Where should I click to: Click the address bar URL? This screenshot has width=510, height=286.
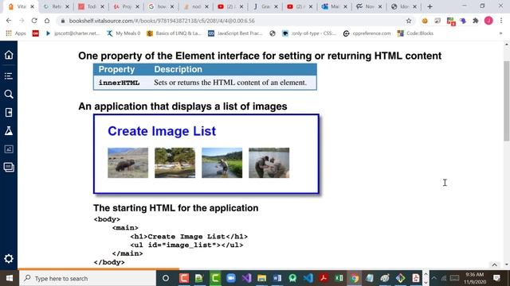click(x=162, y=21)
